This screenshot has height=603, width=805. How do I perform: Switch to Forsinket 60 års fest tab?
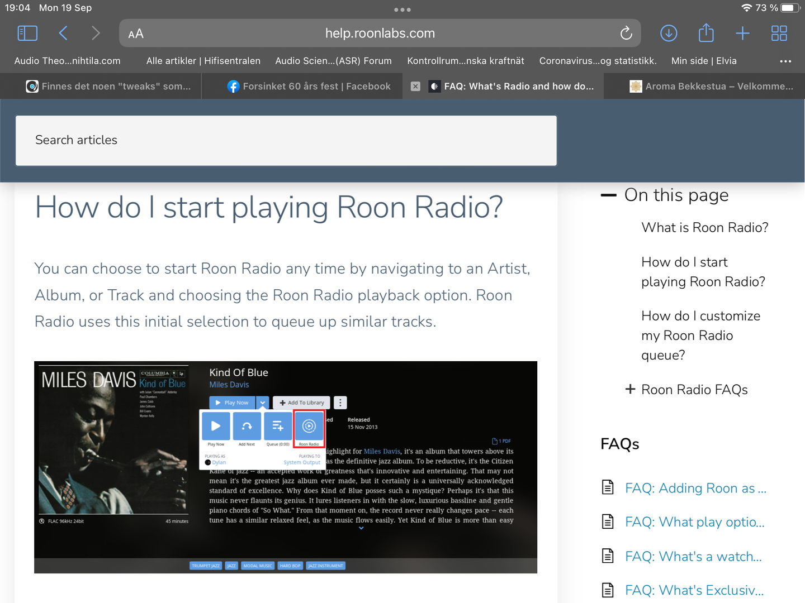click(302, 86)
